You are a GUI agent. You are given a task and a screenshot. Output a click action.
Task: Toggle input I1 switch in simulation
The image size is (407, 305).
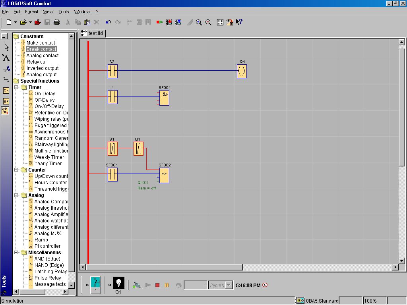point(95,285)
